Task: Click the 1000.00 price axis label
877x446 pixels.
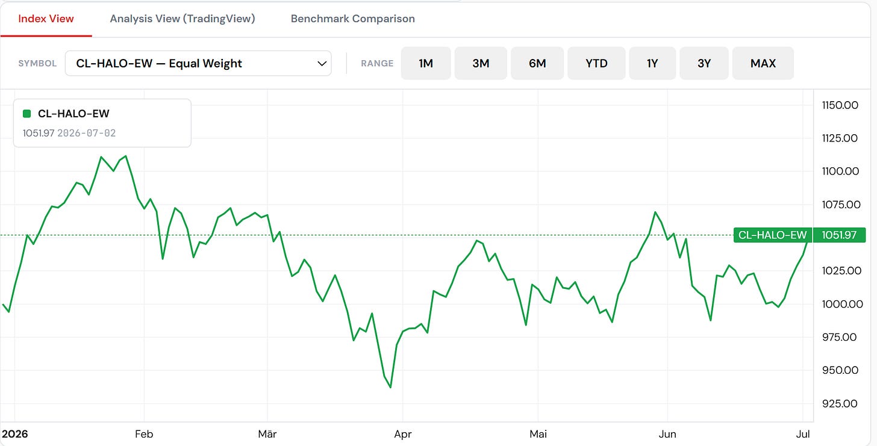Action: [x=842, y=304]
